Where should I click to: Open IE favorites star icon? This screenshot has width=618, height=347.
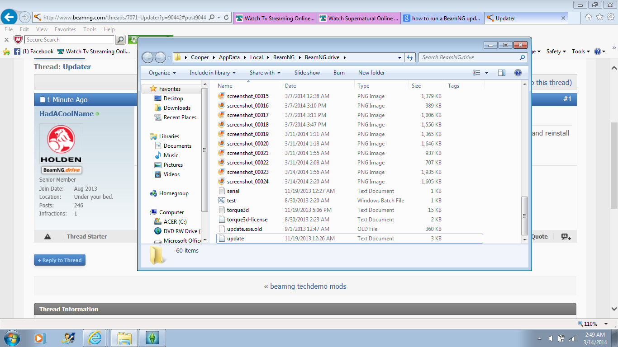[599, 17]
